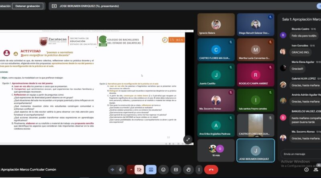Stop presenting with the share screen button
The width and height of the screenshot is (321, 178).
pyautogui.click(x=151, y=170)
